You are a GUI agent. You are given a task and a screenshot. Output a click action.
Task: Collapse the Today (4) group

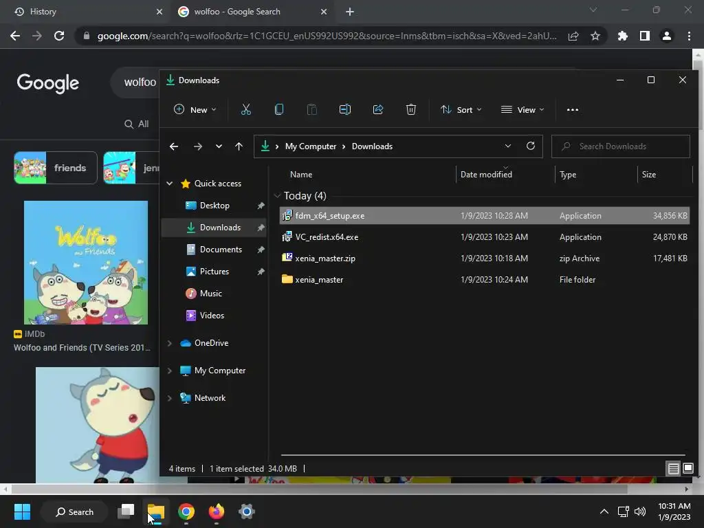point(278,196)
